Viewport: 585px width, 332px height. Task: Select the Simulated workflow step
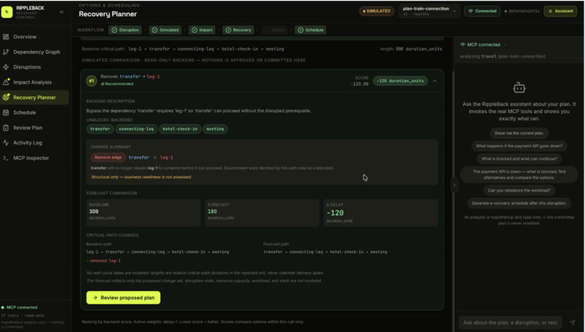165,30
